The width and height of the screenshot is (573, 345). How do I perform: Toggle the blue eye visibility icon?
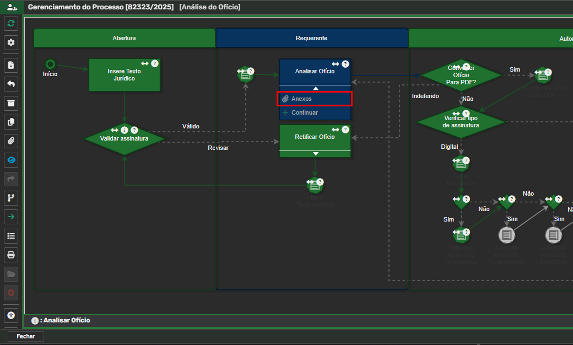tap(11, 160)
